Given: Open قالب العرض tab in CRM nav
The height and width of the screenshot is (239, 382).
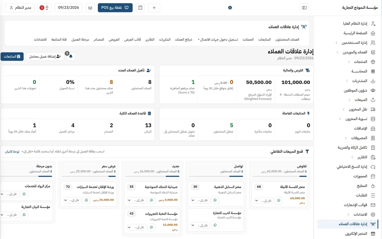Looking at the screenshot, I should point(132,40).
